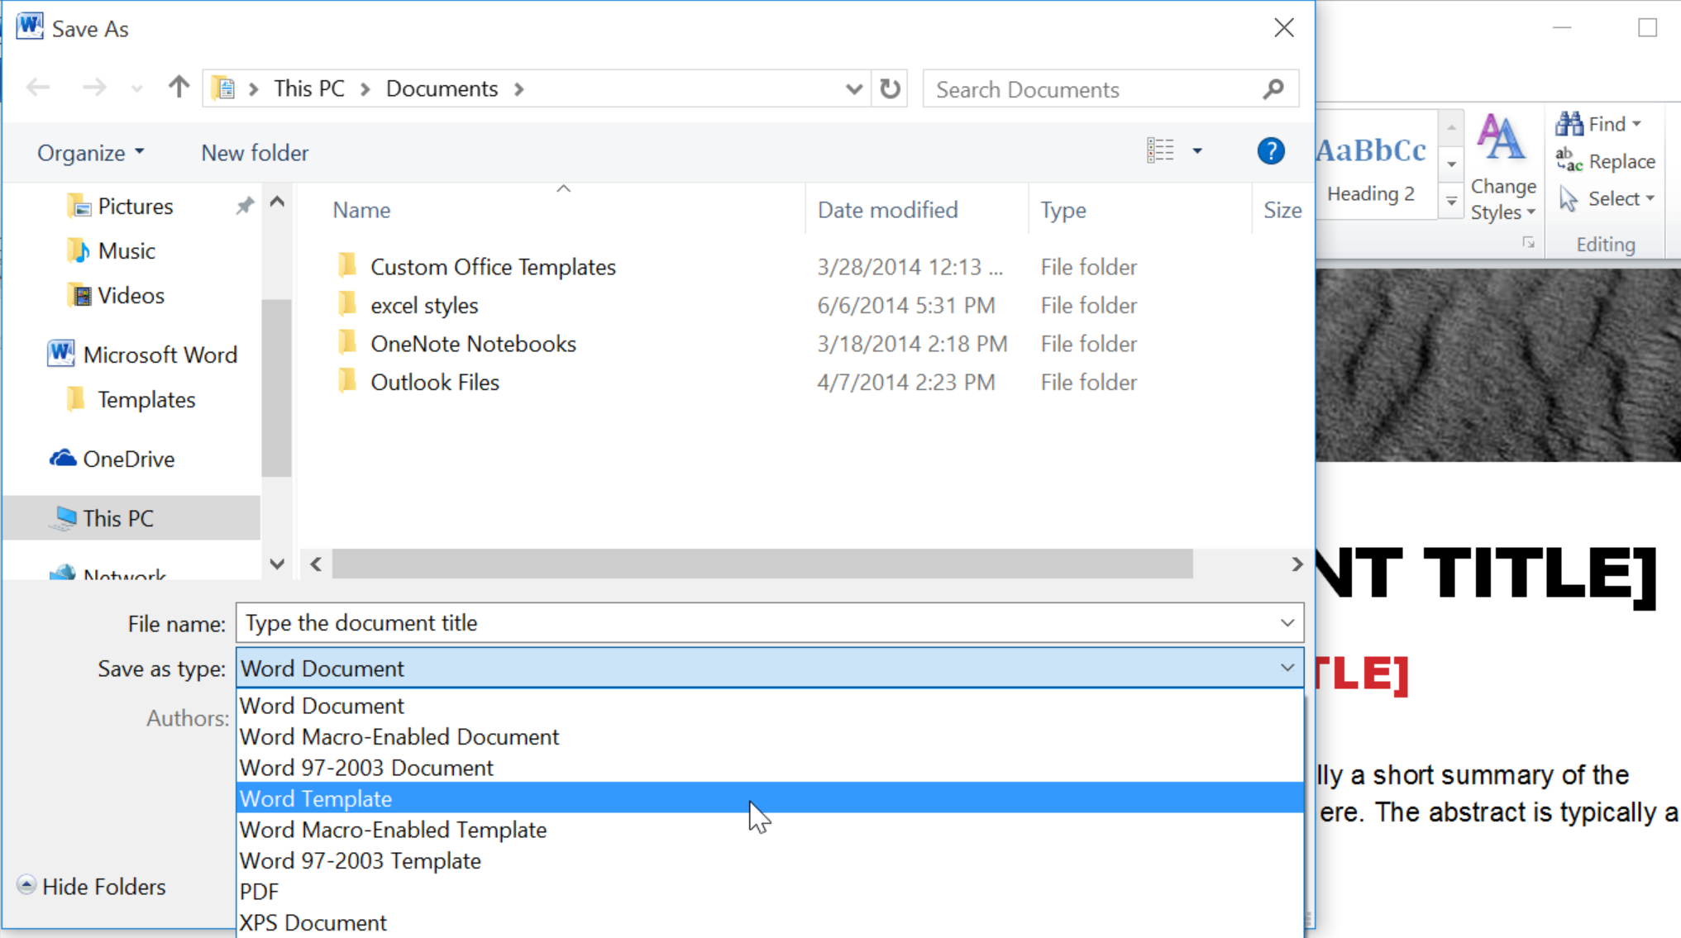Select Word Template from save type dropdown
The height and width of the screenshot is (938, 1681).
pos(768,798)
